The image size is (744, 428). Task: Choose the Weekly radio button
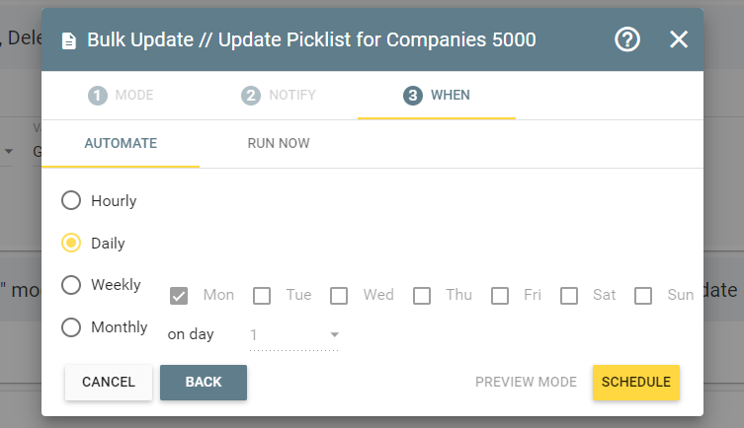[71, 285]
